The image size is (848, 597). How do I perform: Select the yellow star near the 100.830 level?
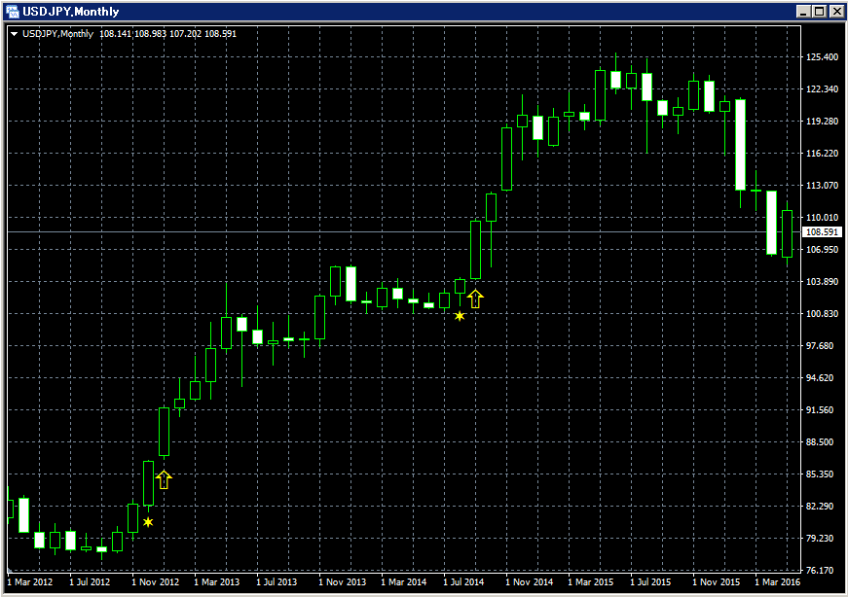(x=460, y=316)
